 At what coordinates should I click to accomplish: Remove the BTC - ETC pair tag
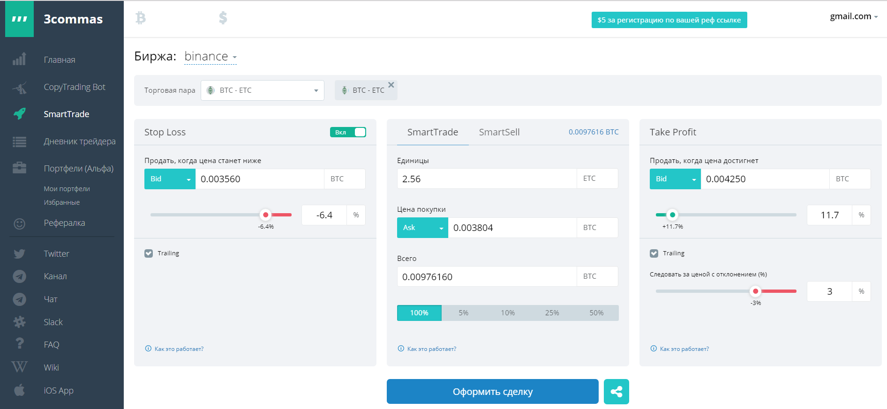(391, 85)
